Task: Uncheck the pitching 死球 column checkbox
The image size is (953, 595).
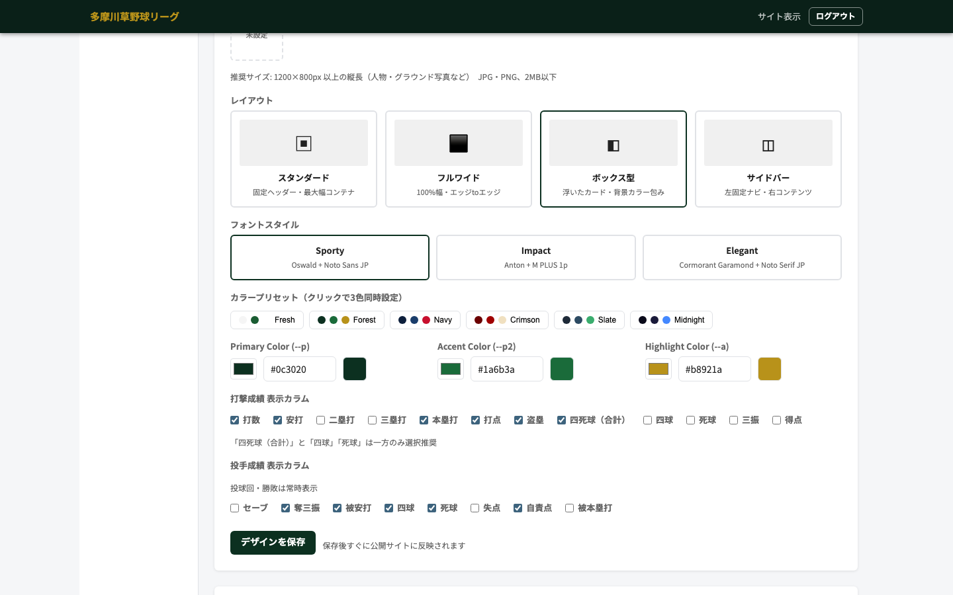Action: [431, 508]
